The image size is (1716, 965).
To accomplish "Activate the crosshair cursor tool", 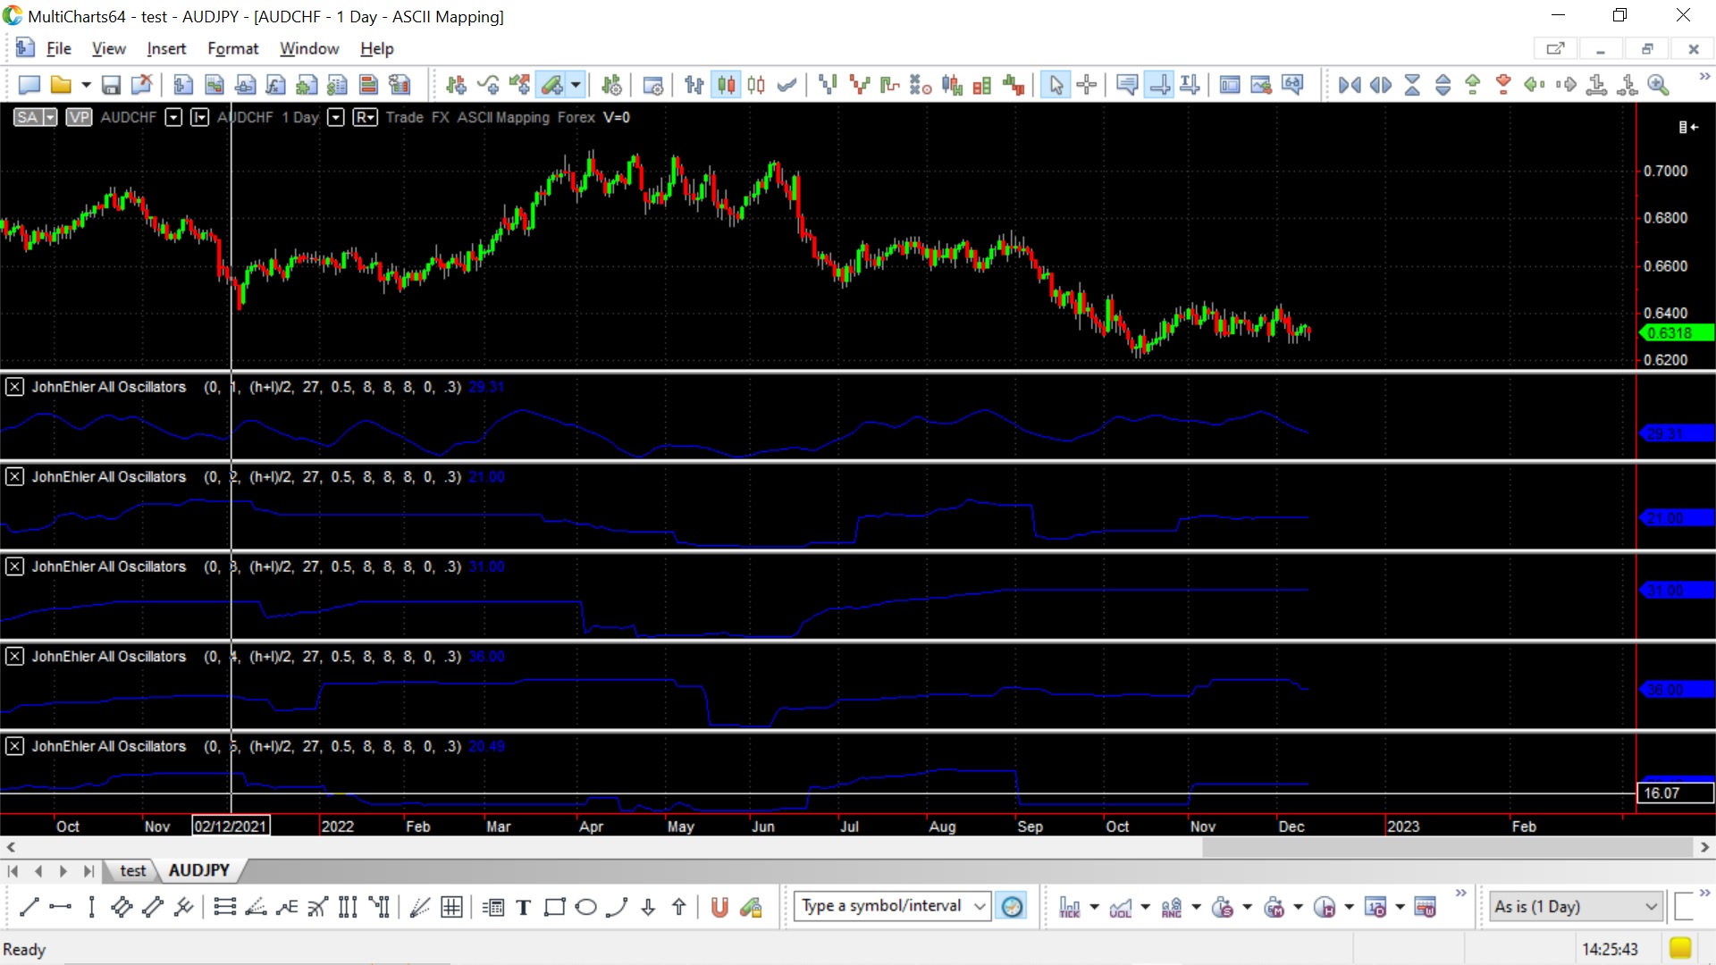I will click(x=1087, y=85).
